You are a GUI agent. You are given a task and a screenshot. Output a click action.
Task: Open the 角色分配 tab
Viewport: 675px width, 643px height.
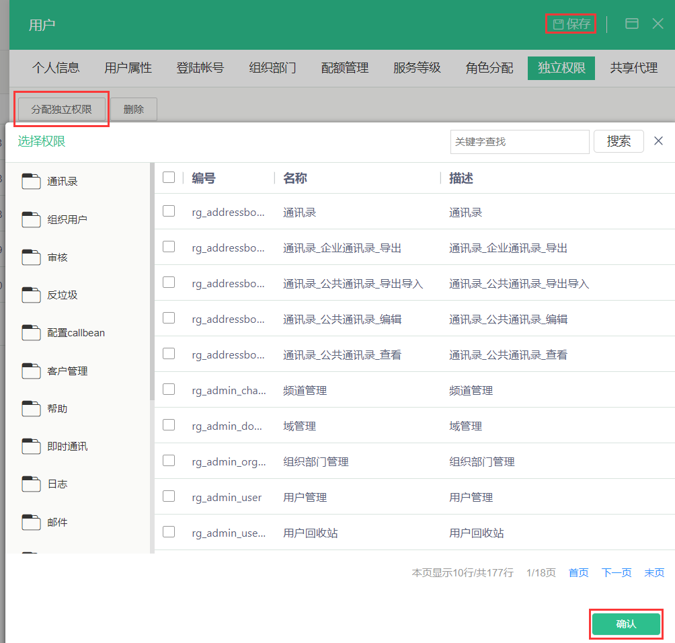[489, 68]
